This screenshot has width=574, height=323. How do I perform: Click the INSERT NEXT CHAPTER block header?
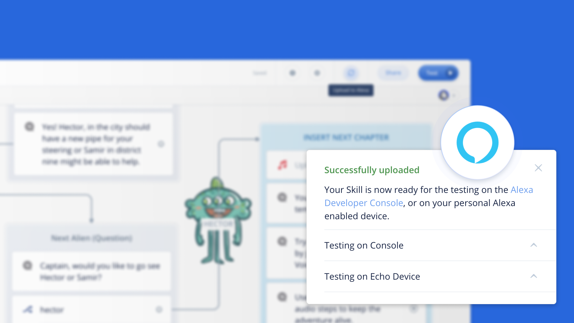pyautogui.click(x=346, y=137)
